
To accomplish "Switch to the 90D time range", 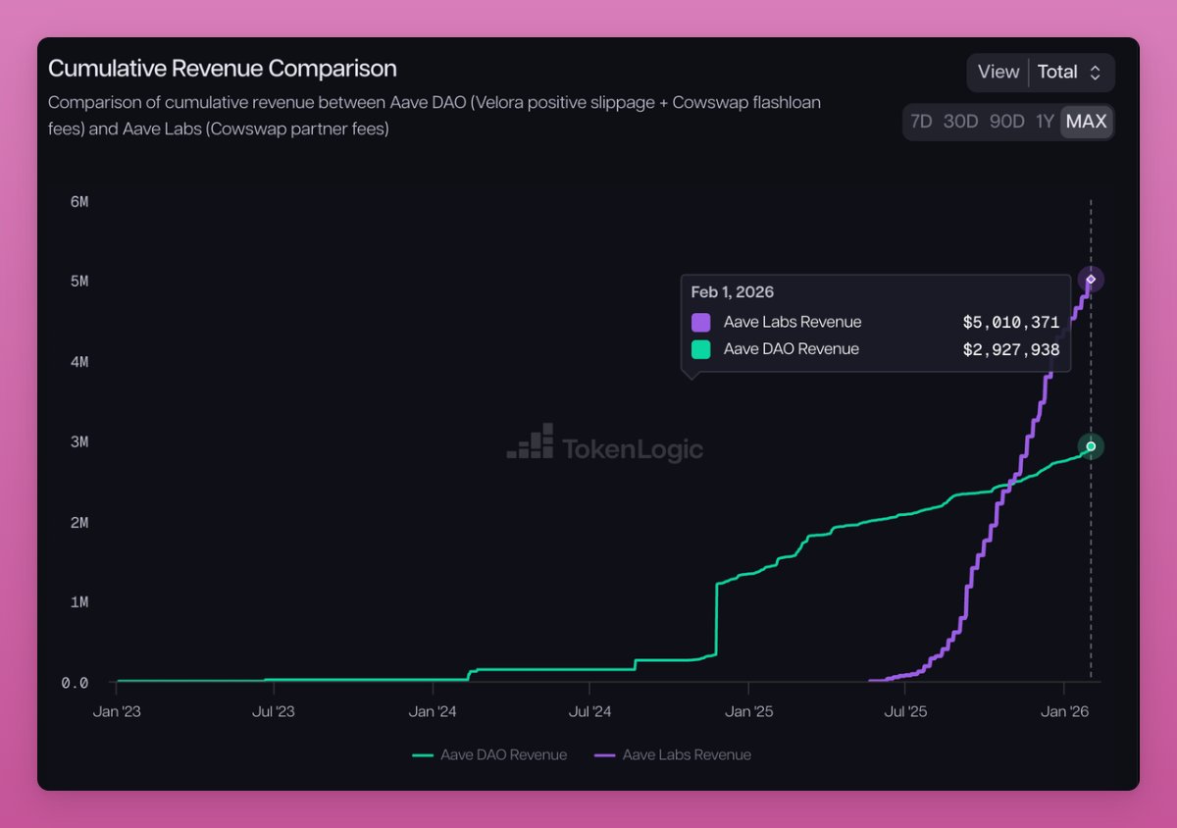I will (1006, 122).
